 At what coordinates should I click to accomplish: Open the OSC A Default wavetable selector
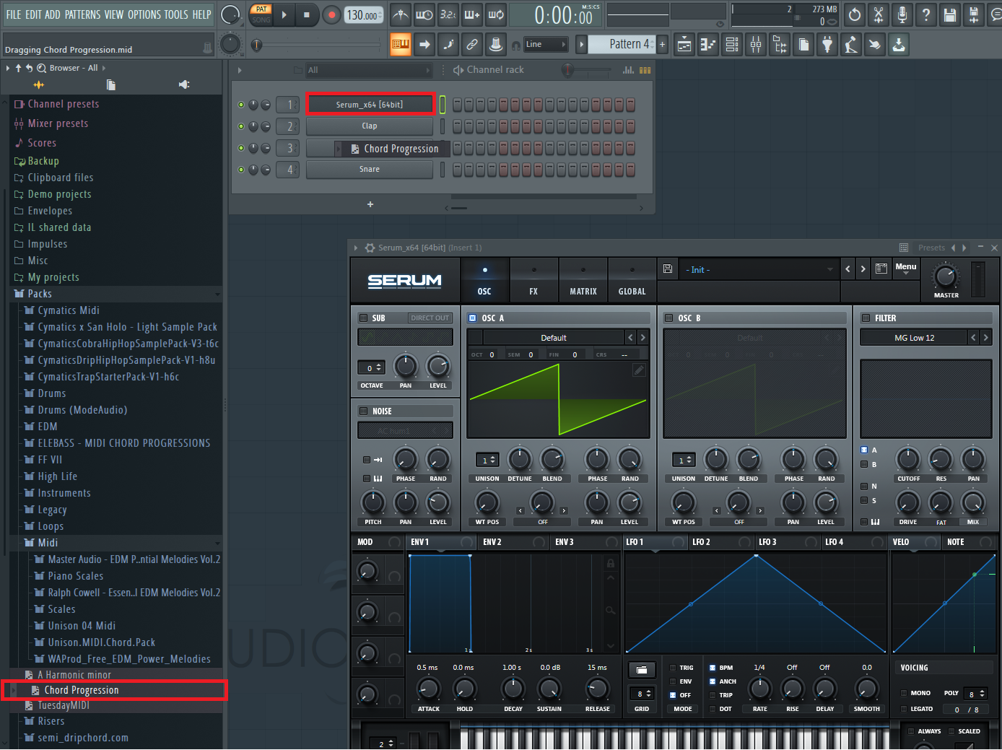click(554, 338)
